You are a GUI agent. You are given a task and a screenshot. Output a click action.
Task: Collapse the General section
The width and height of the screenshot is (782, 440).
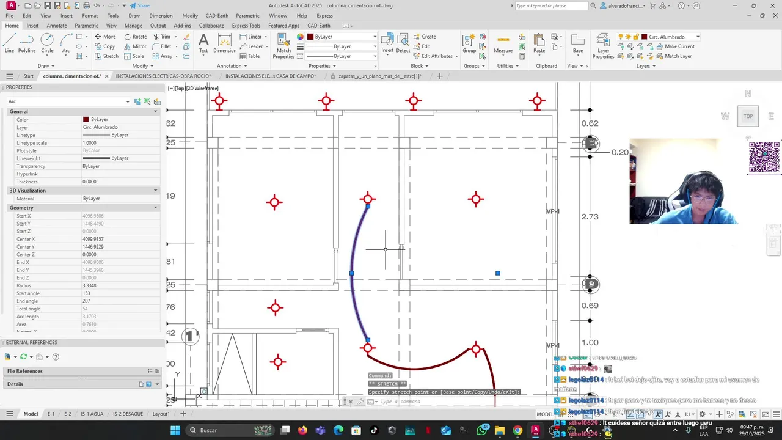[155, 112]
